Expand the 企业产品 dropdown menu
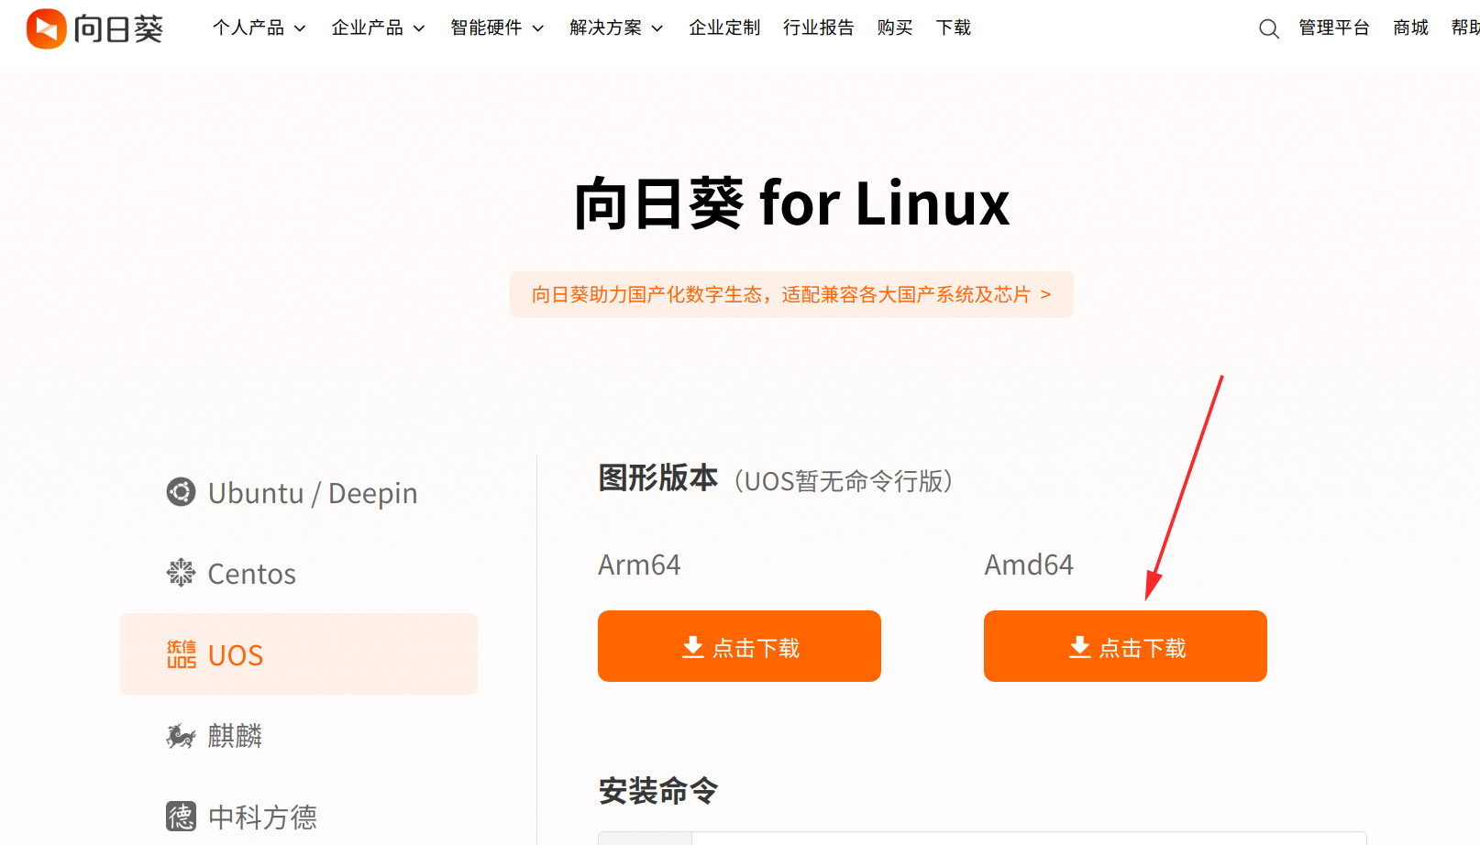Screen dimensions: 1480x845 378,27
